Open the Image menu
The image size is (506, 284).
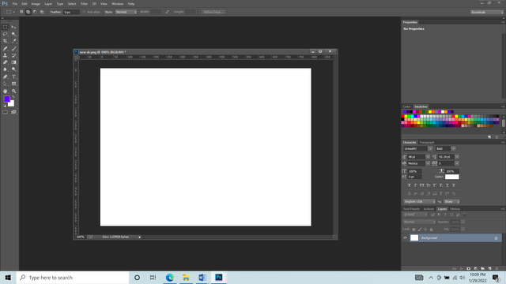click(x=36, y=4)
